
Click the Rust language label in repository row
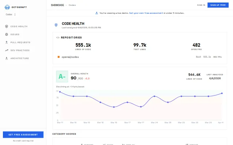198,57
